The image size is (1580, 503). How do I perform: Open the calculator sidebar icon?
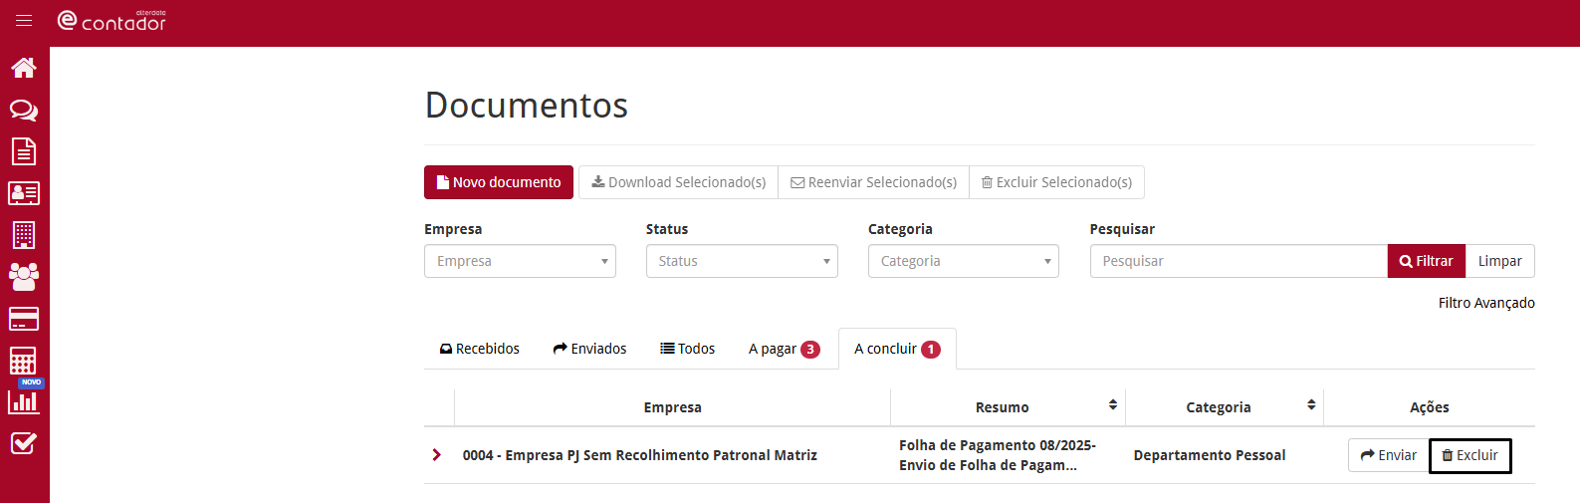(24, 360)
